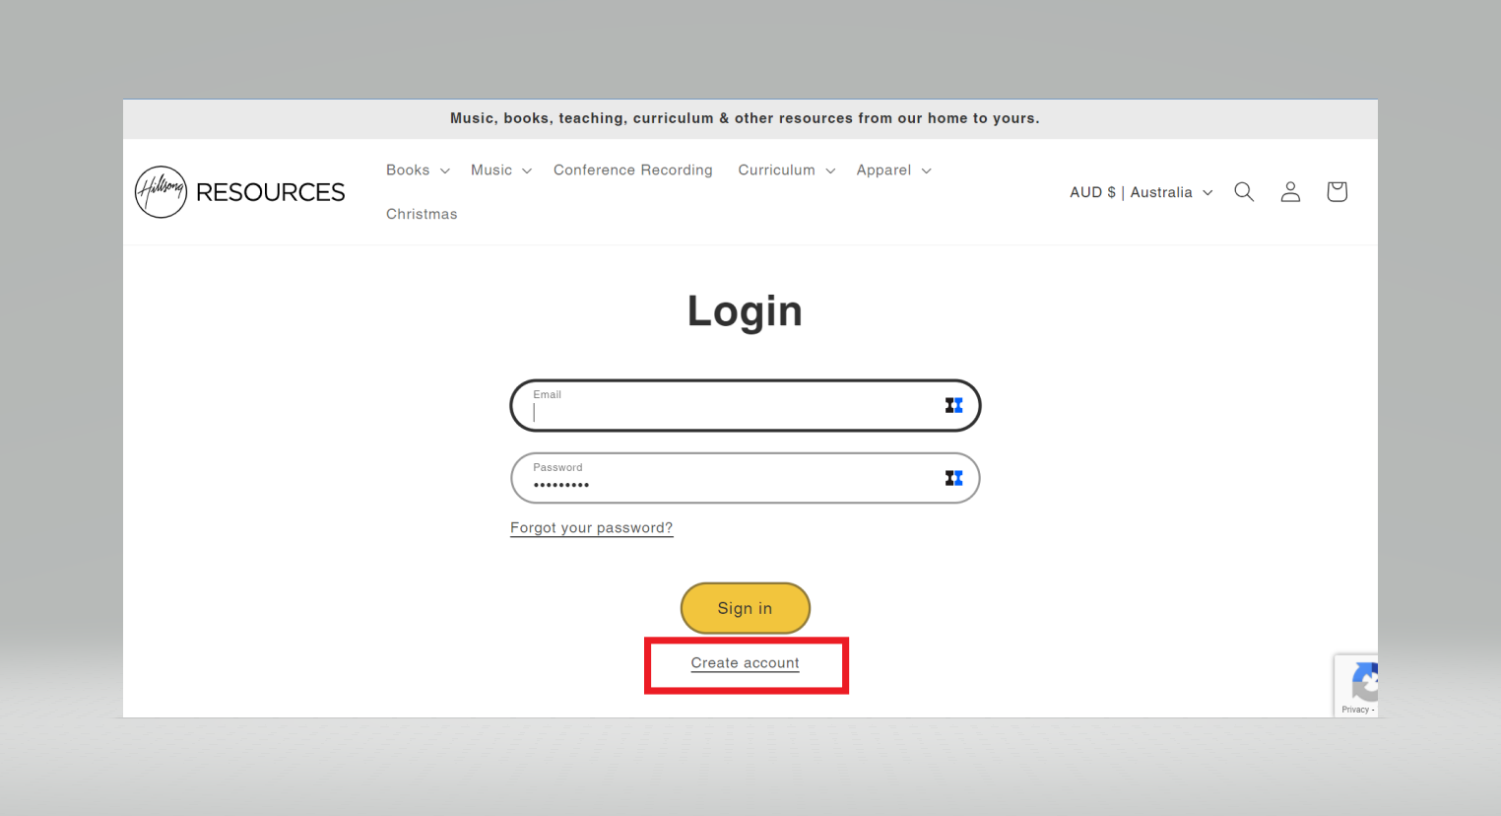Click the autofill icon in Email field
Screen dimensions: 1501x816
(x=953, y=405)
